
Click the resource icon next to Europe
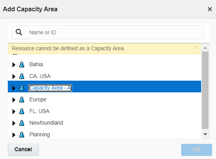pyautogui.click(x=22, y=100)
